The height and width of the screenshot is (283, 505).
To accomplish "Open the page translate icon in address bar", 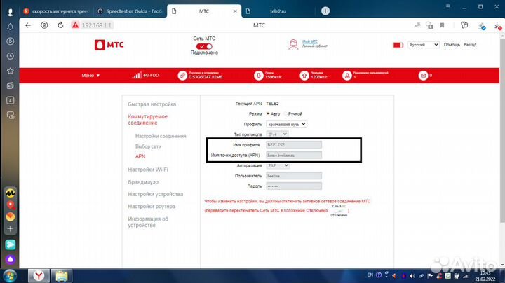I will 417,25.
